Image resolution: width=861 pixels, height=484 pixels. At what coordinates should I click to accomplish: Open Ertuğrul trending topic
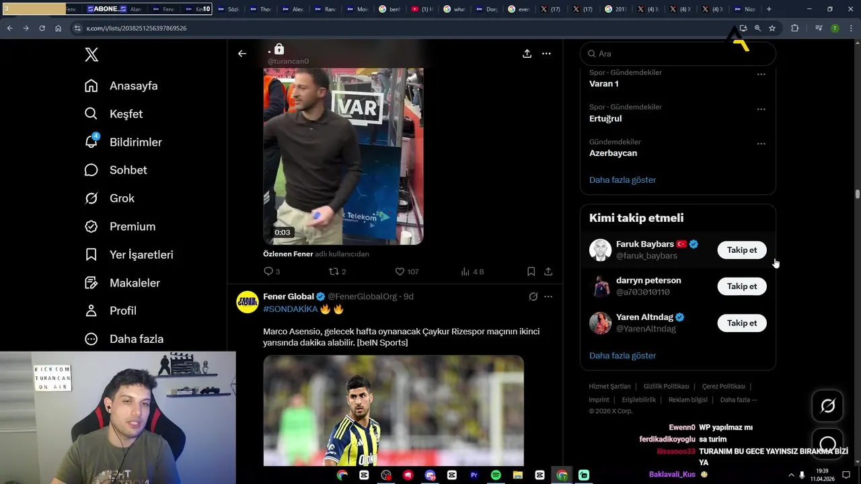point(605,119)
